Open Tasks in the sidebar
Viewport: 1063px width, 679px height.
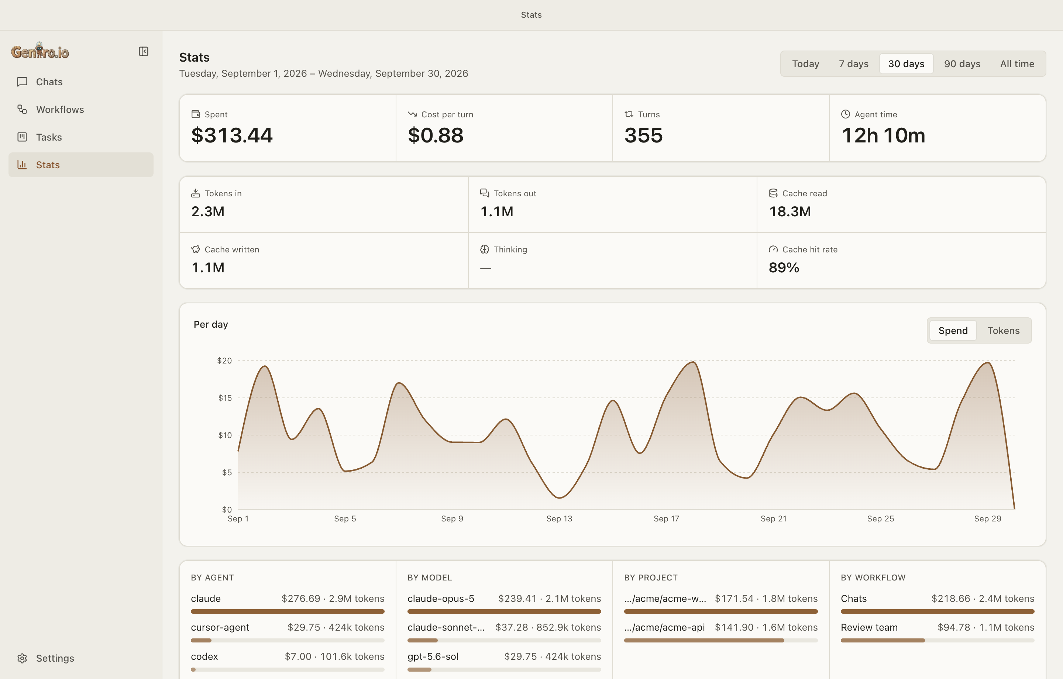coord(81,137)
